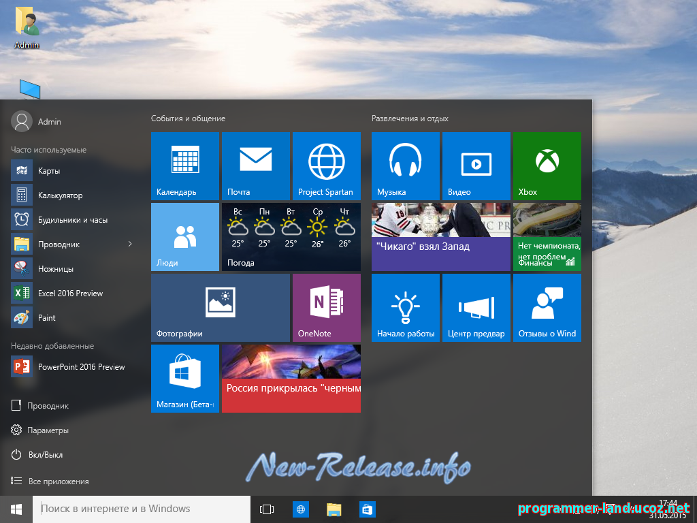697x523 pixels.
Task: Click the Admin user account in Start menu
Action: pos(37,121)
